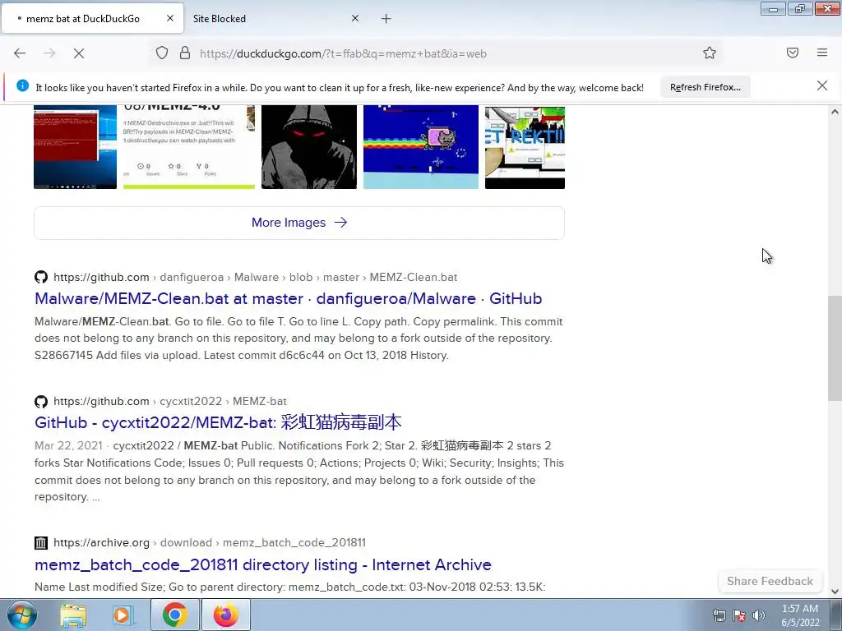Screen dimensions: 842x631
Task: Open the tracking protection shield icon
Action: (x=162, y=53)
